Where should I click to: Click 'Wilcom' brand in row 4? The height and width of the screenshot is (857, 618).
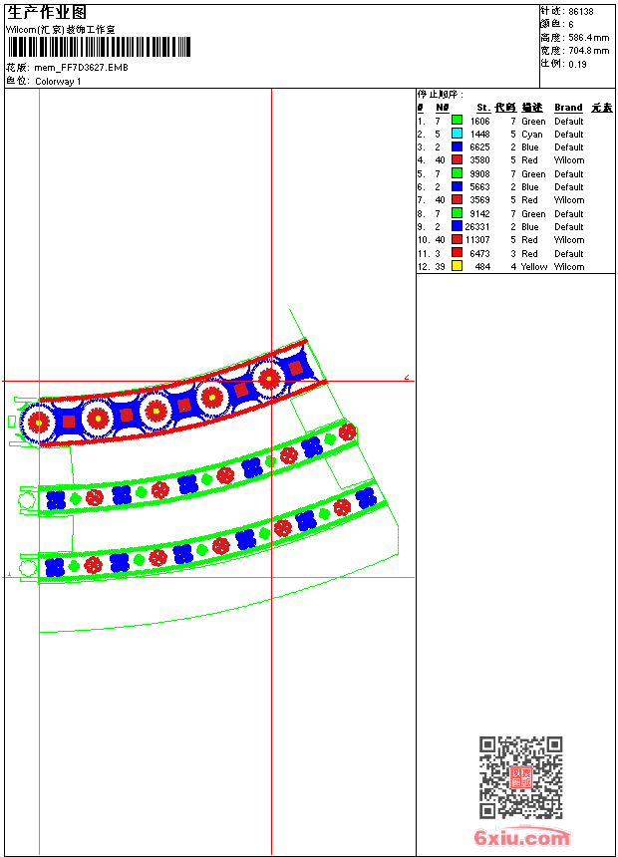[x=569, y=160]
